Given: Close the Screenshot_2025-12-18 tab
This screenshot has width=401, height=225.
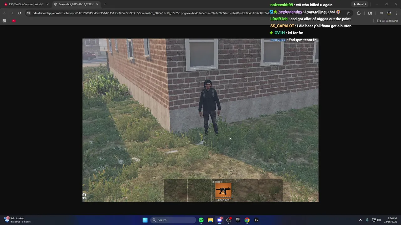Looking at the screenshot, I should (97, 4).
